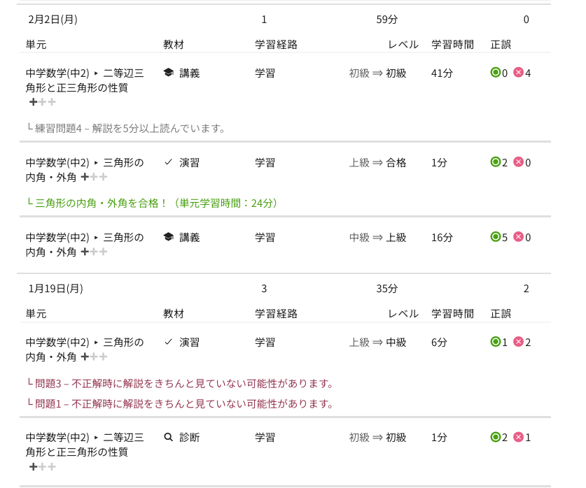Click the 学習時間 header above the 41分 row
The image size is (586, 488).
452,45
